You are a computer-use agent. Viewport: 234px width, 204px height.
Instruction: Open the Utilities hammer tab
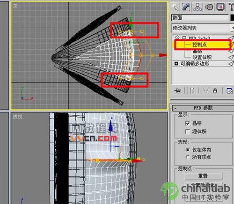[231, 7]
